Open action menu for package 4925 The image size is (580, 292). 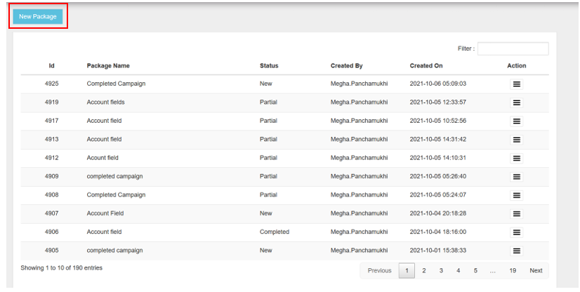point(516,84)
